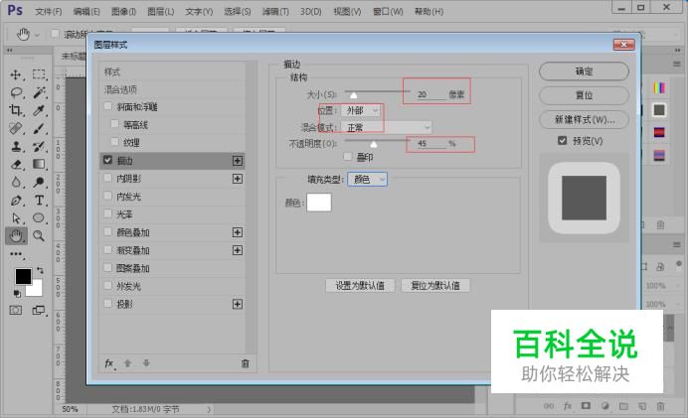Click the 不透明度 opacity slider handle

374,144
